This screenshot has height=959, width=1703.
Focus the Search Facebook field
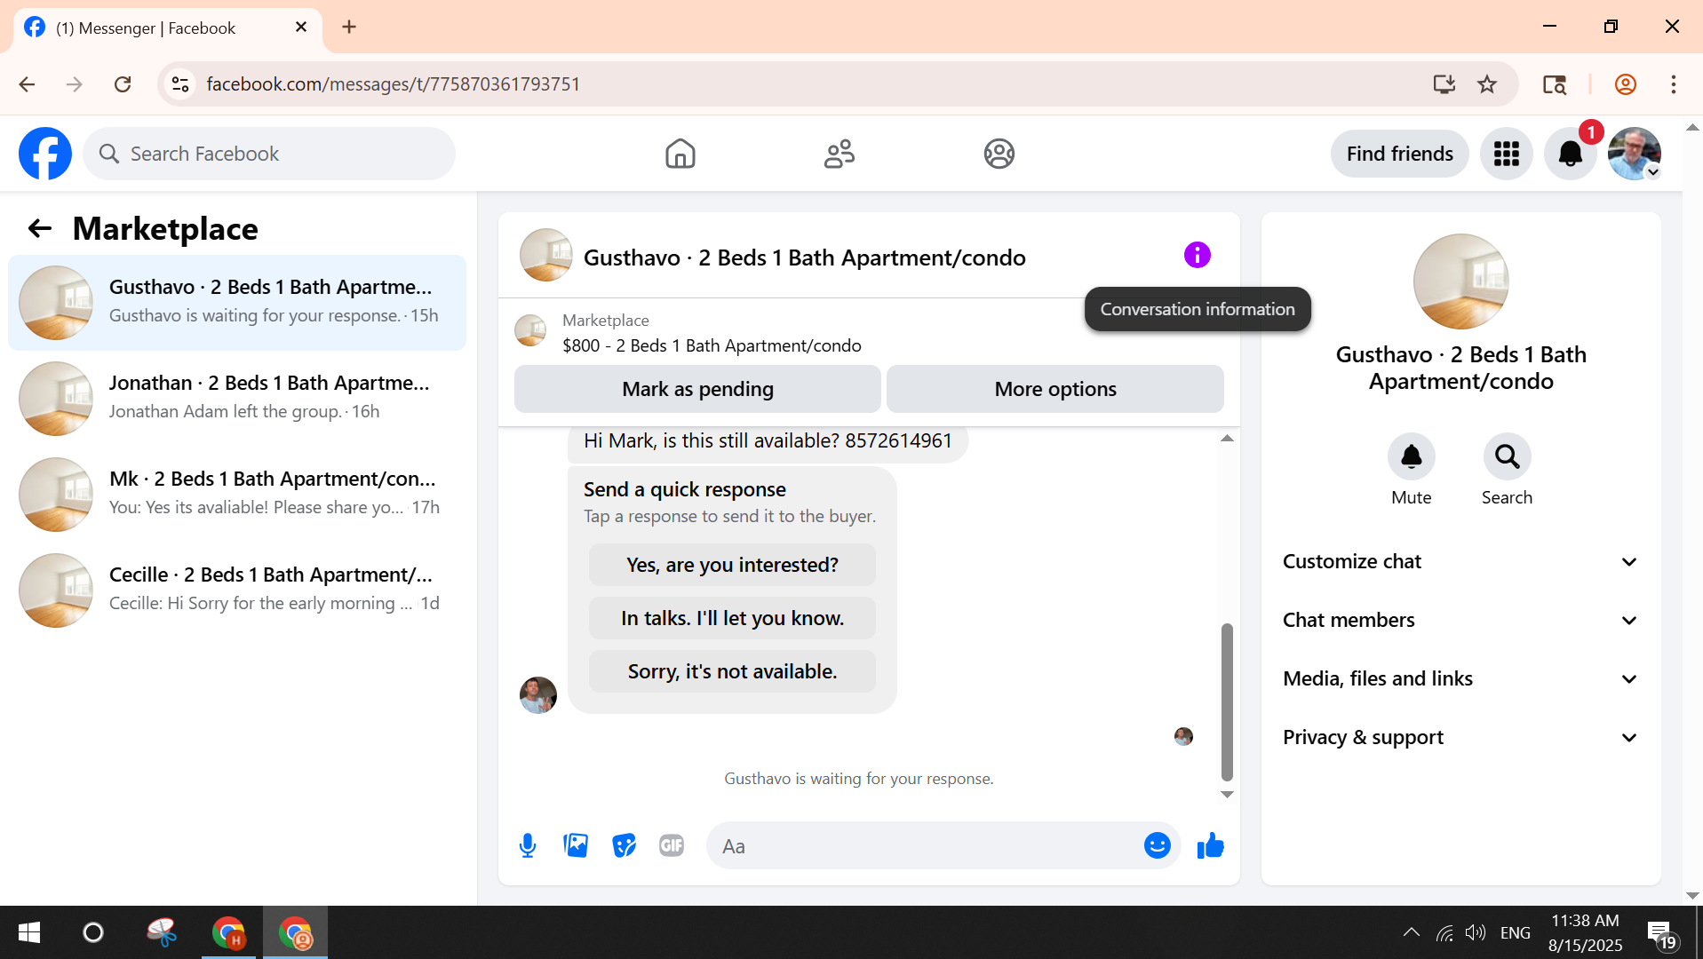click(269, 154)
